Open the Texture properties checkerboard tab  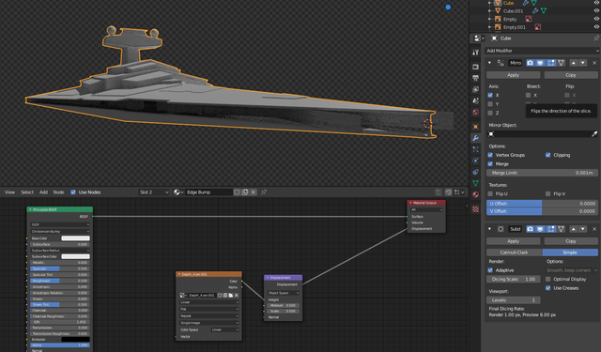(475, 209)
